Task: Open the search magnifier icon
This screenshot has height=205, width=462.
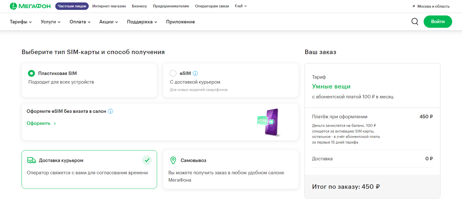Action: click(415, 22)
